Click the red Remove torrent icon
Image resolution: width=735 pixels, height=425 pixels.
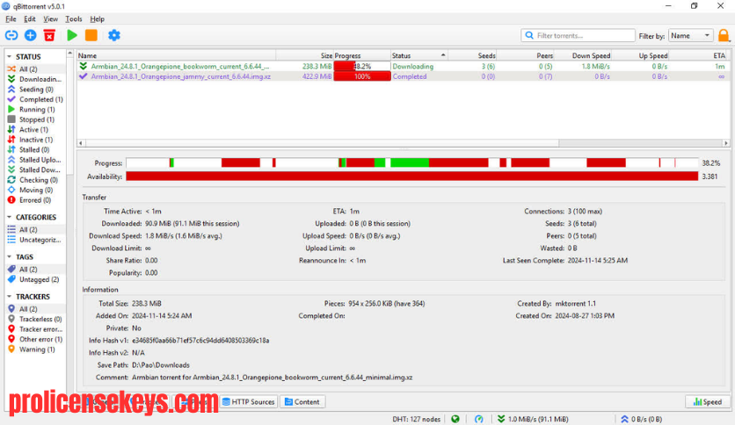[x=49, y=35]
